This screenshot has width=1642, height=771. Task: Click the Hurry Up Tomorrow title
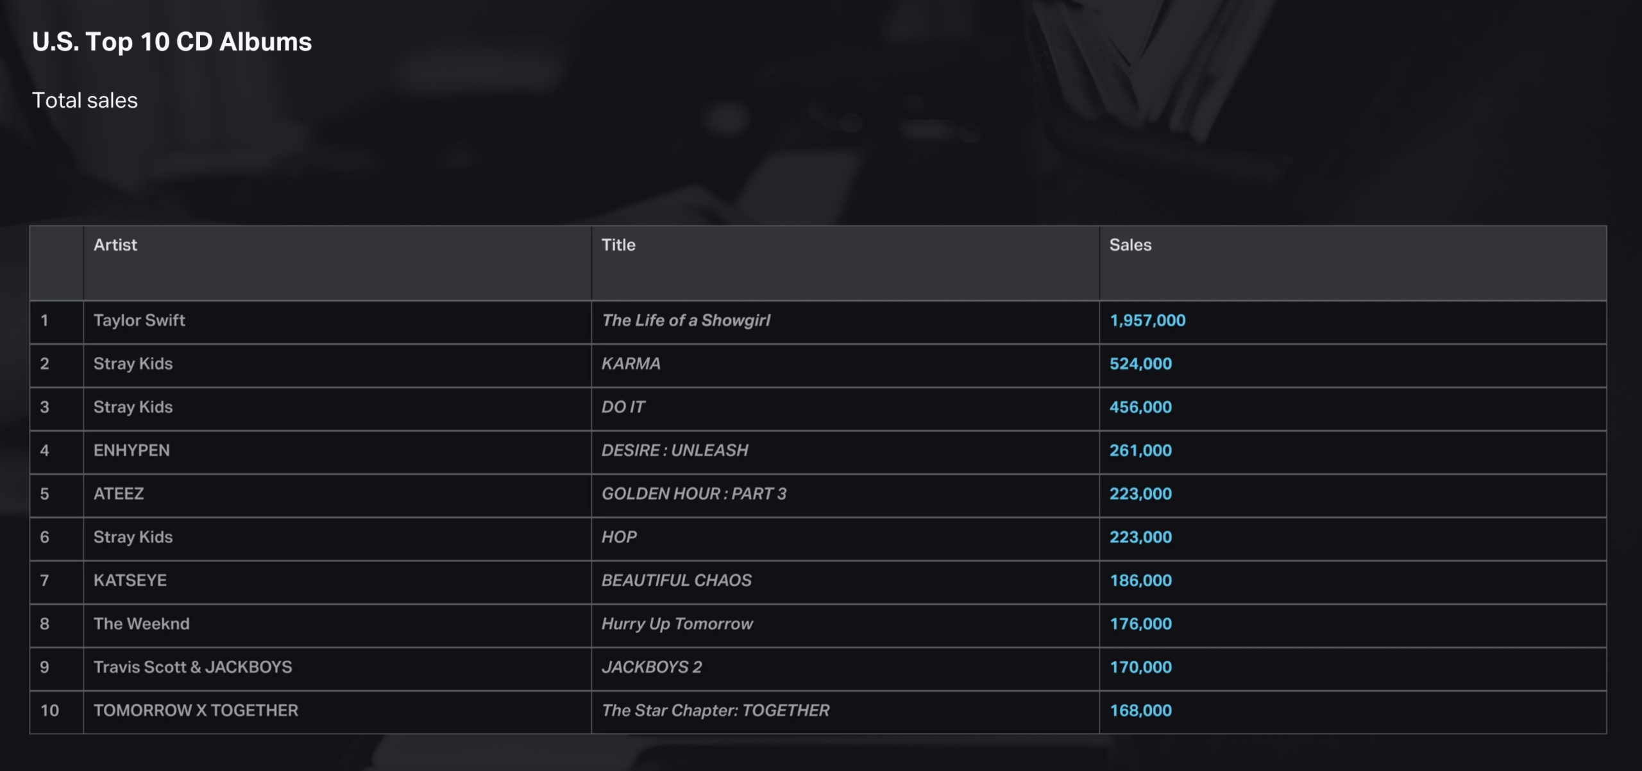pos(677,624)
